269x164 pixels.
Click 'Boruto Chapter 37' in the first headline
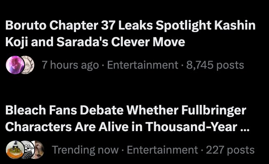[x=60, y=25]
